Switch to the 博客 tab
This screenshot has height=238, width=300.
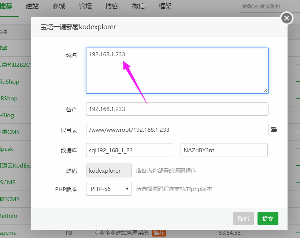(112, 6)
